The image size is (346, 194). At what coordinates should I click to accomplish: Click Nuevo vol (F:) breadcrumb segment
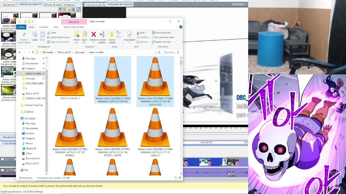tap(64, 52)
